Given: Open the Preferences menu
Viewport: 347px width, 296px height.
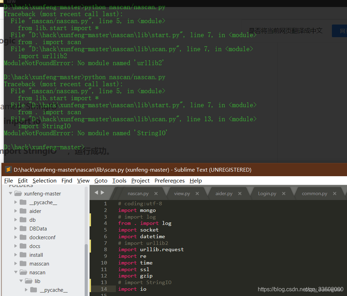Looking at the screenshot, I should coord(170,180).
